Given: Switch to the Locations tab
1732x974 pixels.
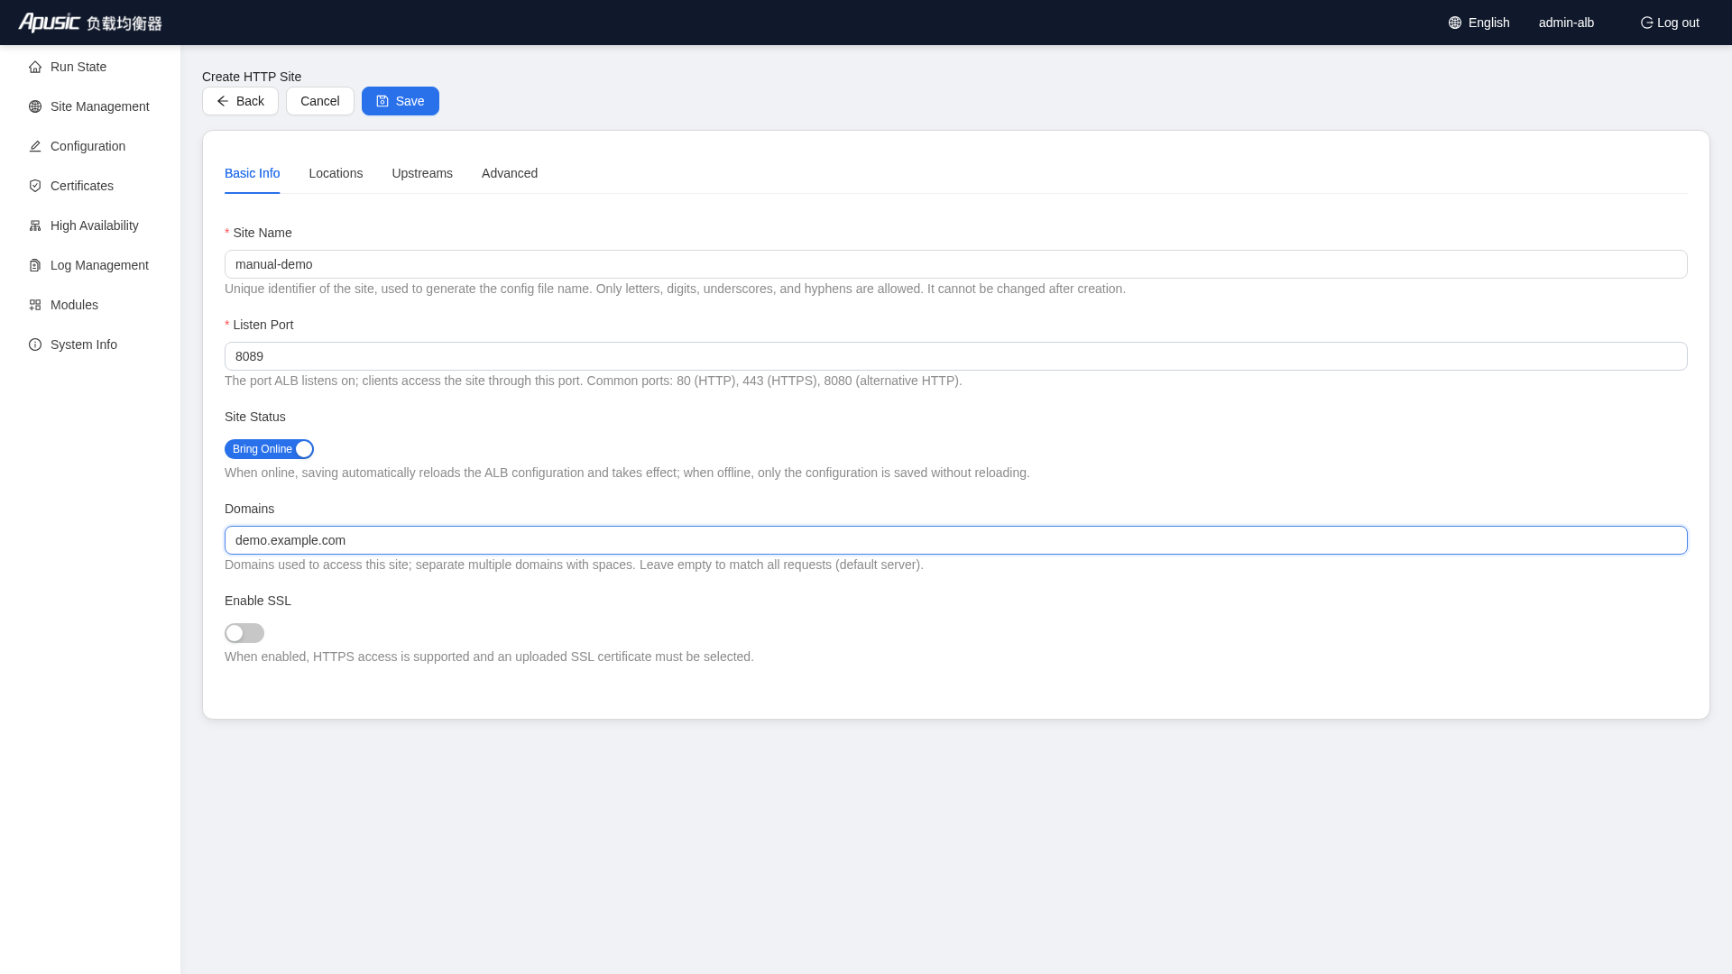Looking at the screenshot, I should pos(336,173).
